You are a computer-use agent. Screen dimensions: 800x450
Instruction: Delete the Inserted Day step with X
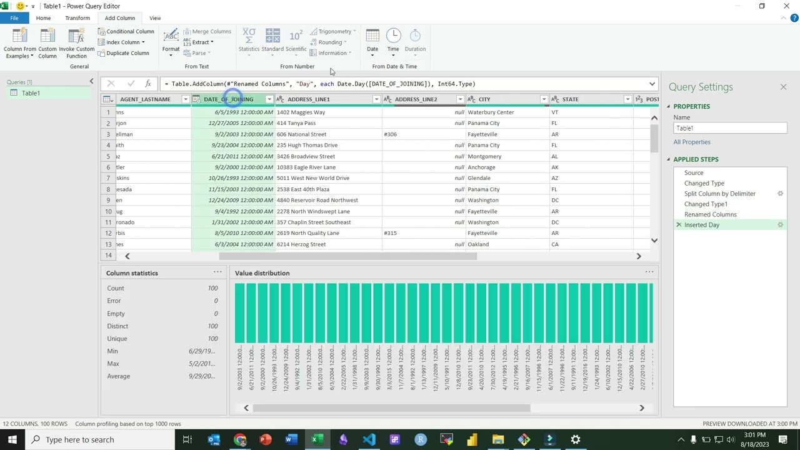(679, 225)
